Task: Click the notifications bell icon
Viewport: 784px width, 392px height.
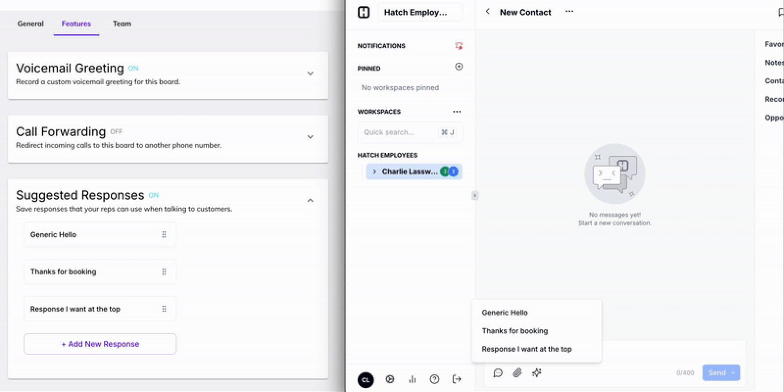Action: pyautogui.click(x=459, y=46)
